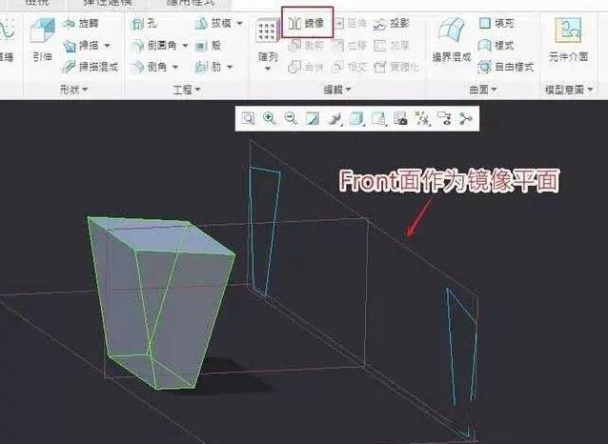Open the Style (樣式) surface tool

point(497,46)
